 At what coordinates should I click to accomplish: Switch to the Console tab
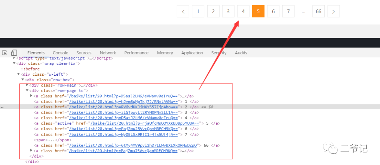click(61, 53)
